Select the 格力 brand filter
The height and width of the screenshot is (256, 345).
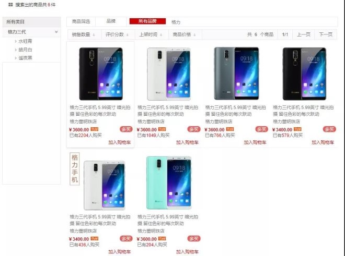[176, 22]
